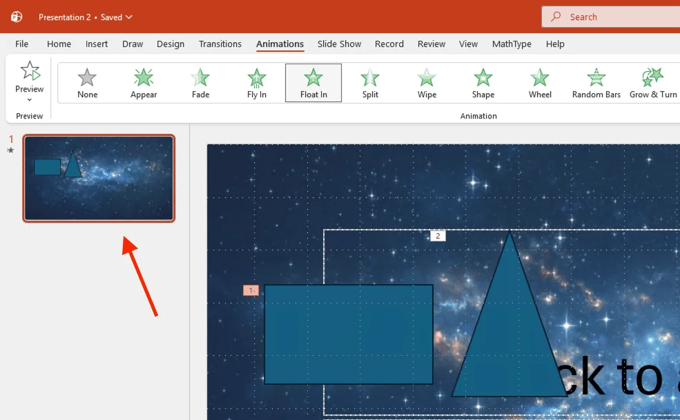This screenshot has height=420, width=680.
Task: Open the File menu
Action: 21,43
